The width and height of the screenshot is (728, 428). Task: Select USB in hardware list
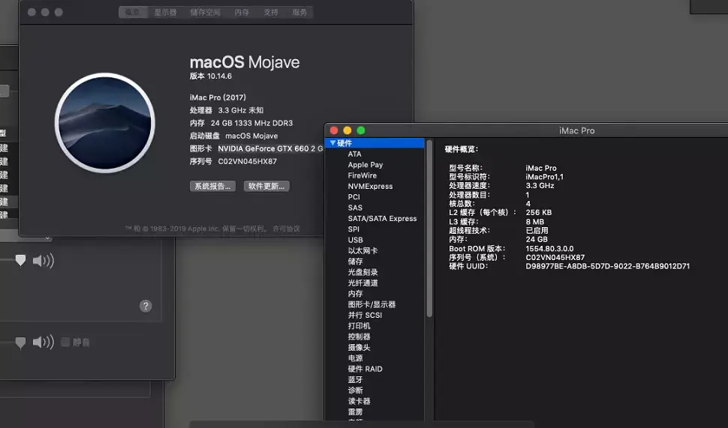point(355,240)
